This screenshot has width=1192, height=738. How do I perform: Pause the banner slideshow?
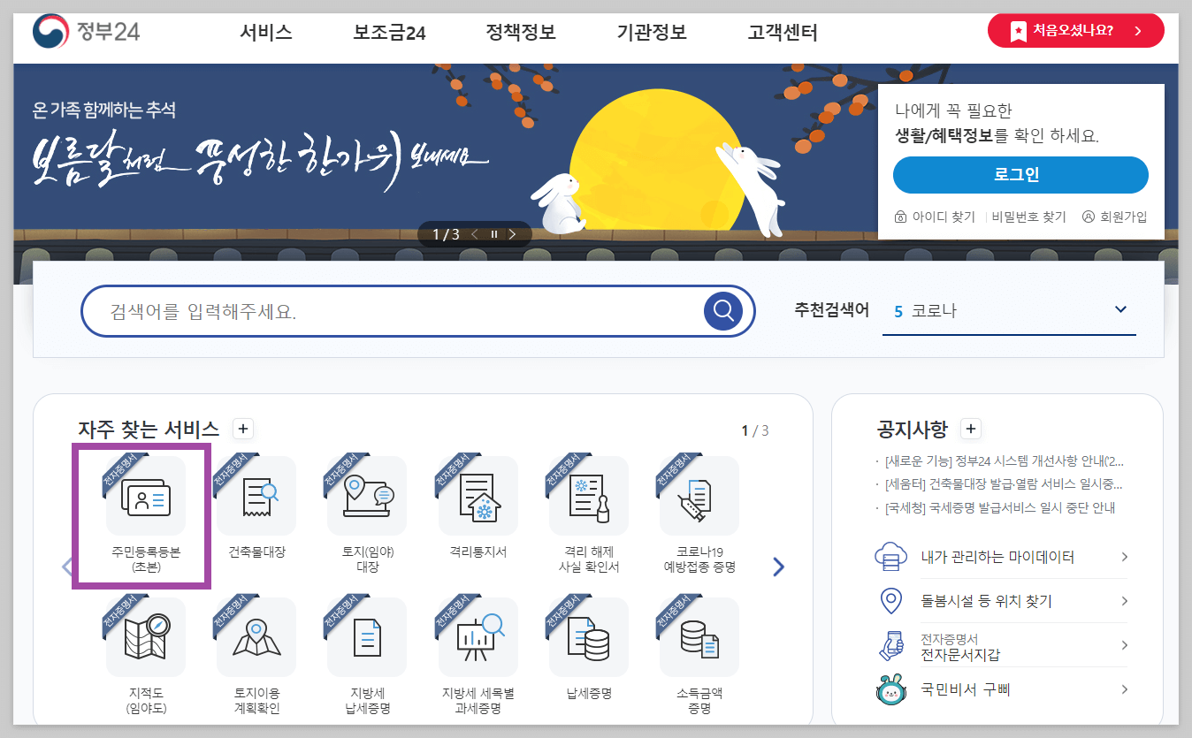(x=493, y=234)
